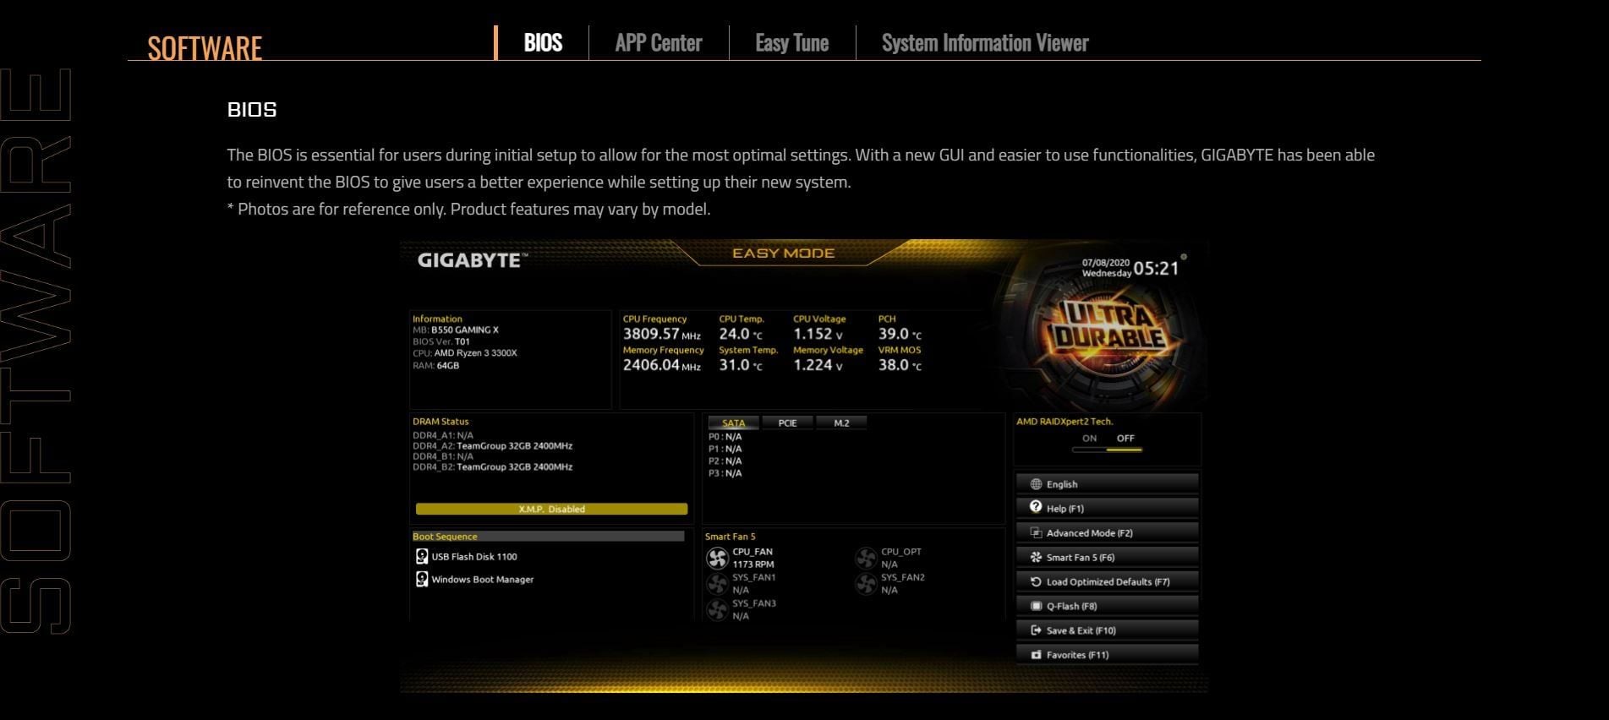
Task: Click the Smart Fan 5 (F6) fan icon
Action: [x=1036, y=557]
